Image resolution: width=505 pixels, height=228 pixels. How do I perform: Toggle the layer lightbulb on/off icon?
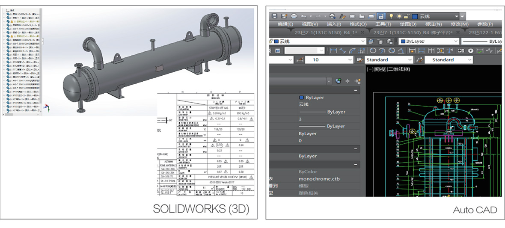tap(390, 16)
